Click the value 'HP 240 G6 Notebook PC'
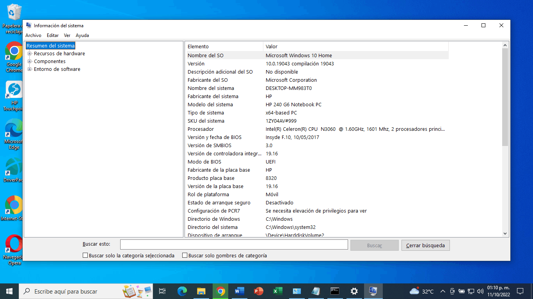The width and height of the screenshot is (533, 299). [293, 104]
